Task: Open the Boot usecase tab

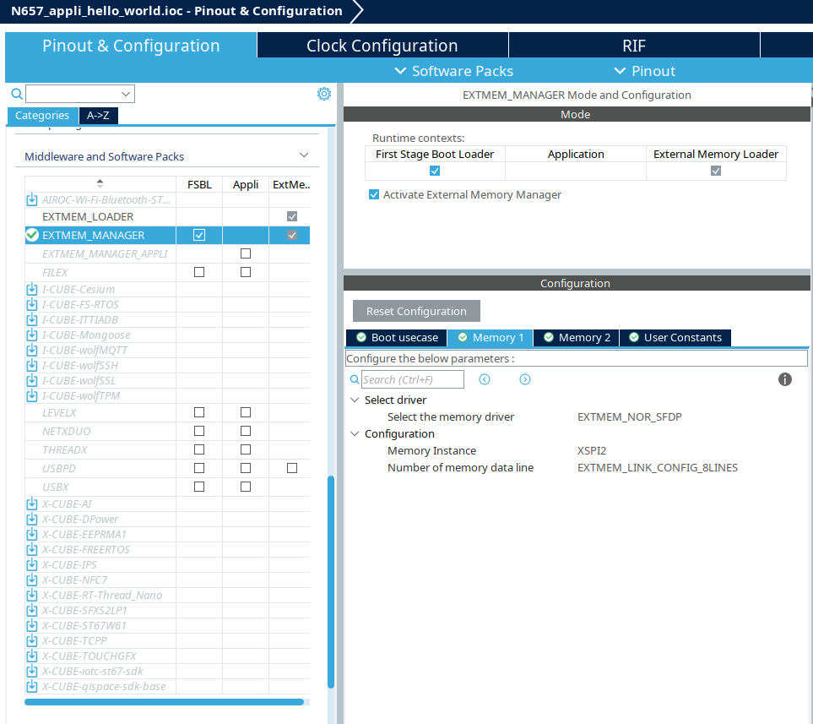Action: pyautogui.click(x=397, y=337)
